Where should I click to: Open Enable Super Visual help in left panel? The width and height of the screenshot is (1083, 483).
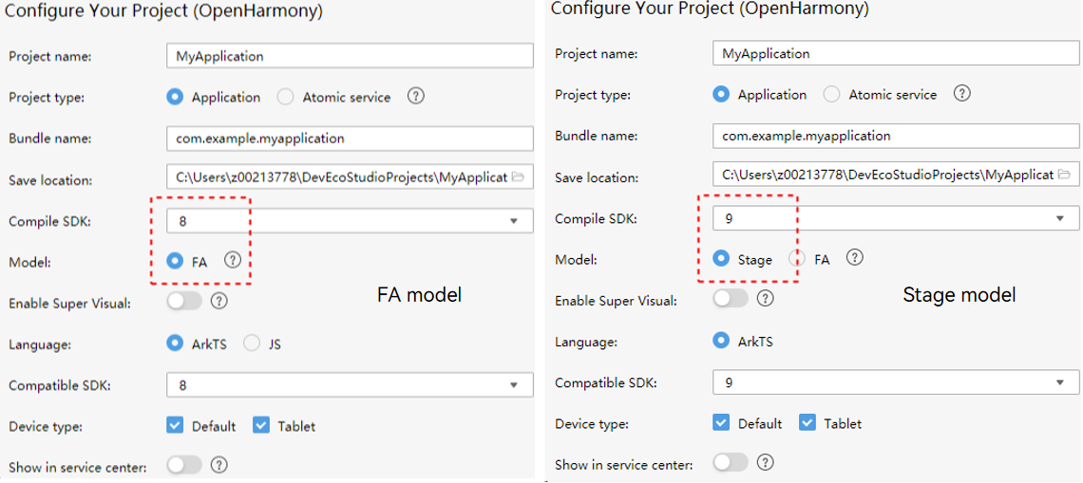(218, 301)
